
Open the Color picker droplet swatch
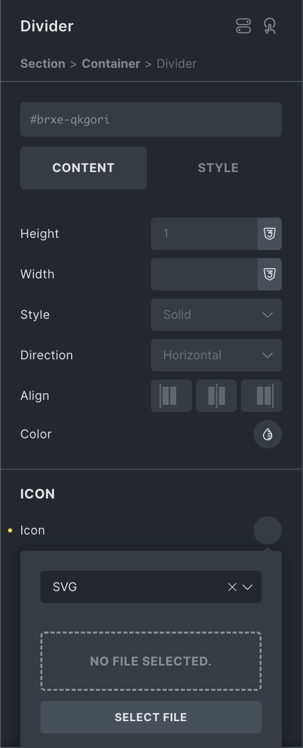tap(268, 434)
